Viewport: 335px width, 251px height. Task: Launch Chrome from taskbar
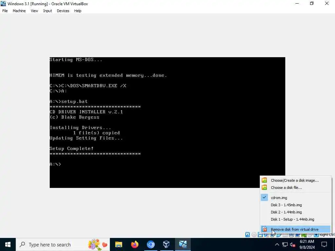(150, 244)
